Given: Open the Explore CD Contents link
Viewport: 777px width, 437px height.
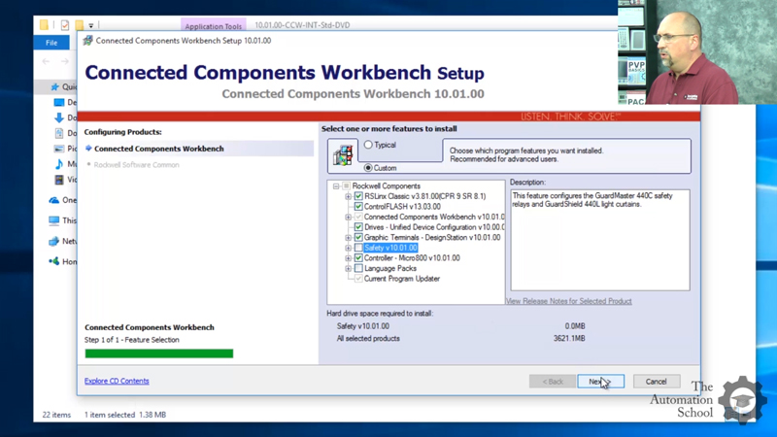Looking at the screenshot, I should click(x=117, y=381).
